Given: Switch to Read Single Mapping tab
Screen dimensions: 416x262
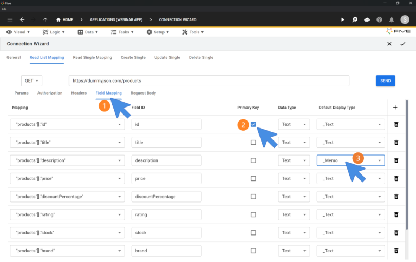Looking at the screenshot, I should 92,57.
